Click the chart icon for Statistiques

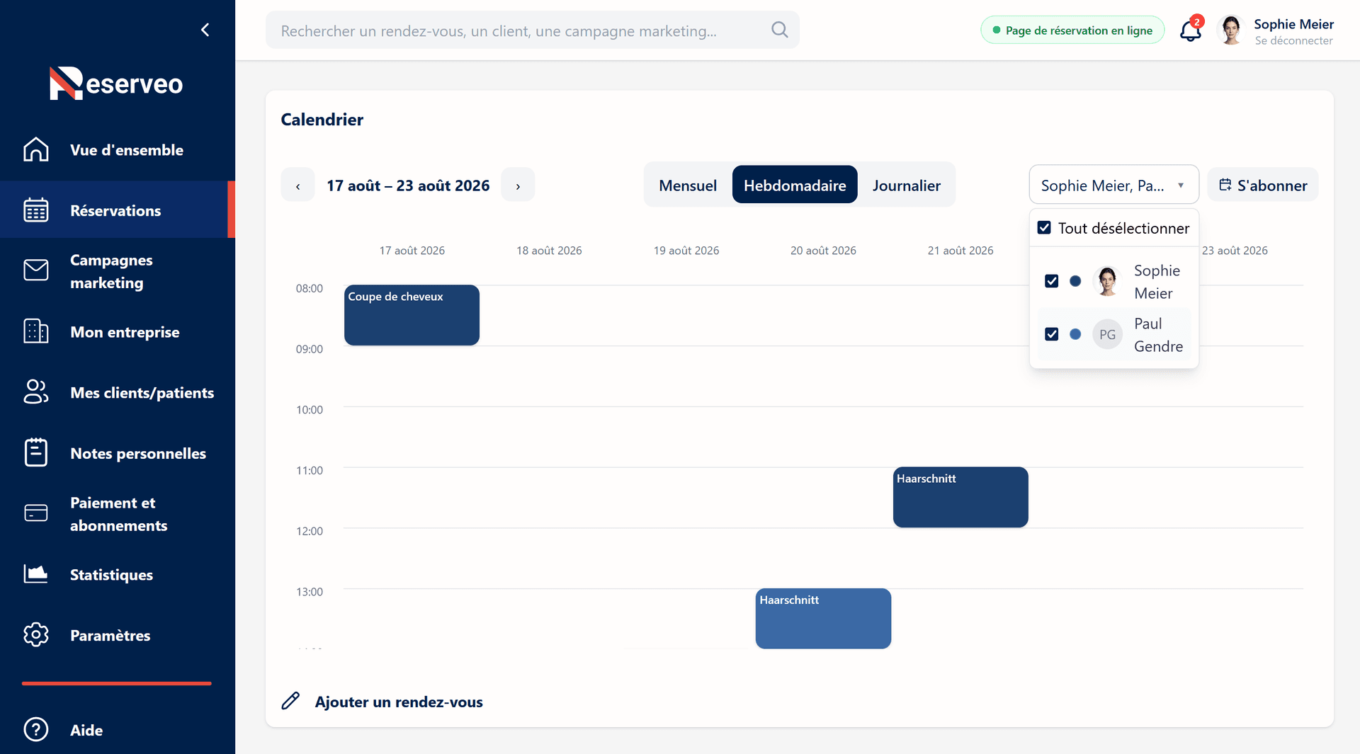(x=36, y=574)
